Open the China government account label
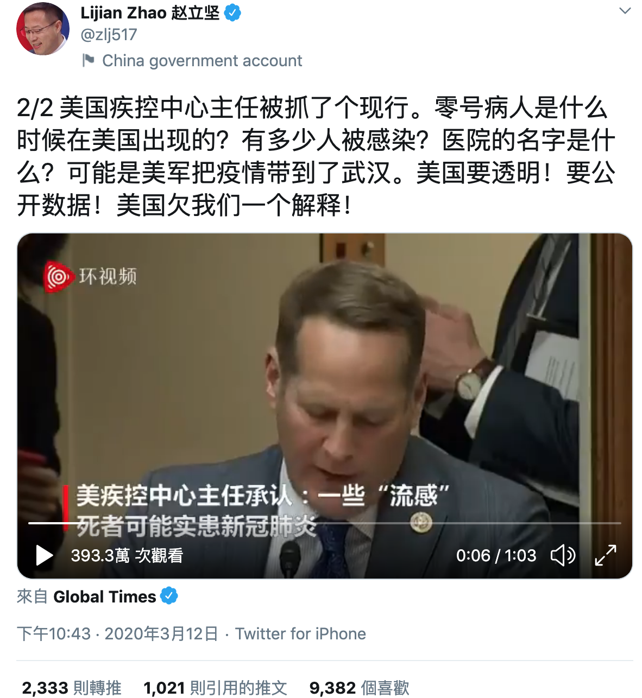Viewport: 642px width, 698px height. pyautogui.click(x=202, y=60)
